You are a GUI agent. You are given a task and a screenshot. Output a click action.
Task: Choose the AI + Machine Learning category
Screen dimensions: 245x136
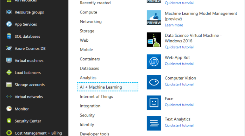(107, 87)
